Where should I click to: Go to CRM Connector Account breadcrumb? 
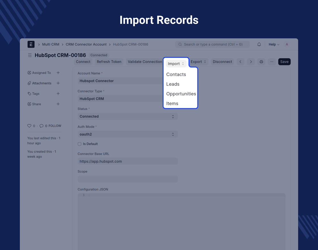(86, 44)
